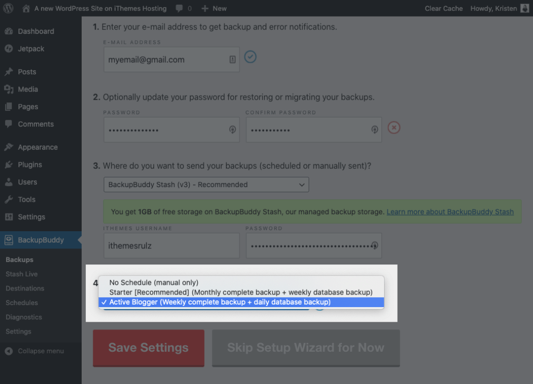The height and width of the screenshot is (384, 533).
Task: Open Stash Live submenu item
Action: click(21, 274)
